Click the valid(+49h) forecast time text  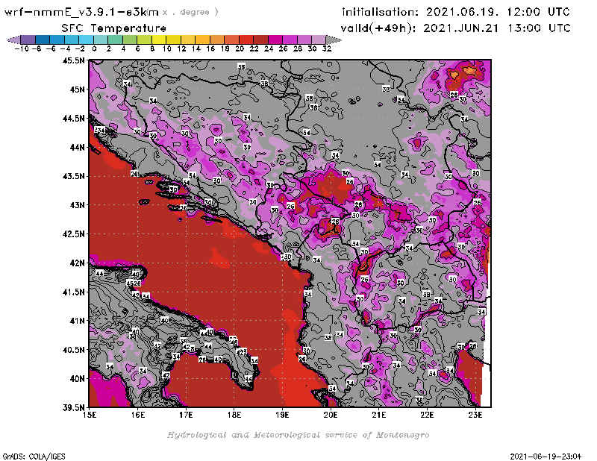[456, 28]
